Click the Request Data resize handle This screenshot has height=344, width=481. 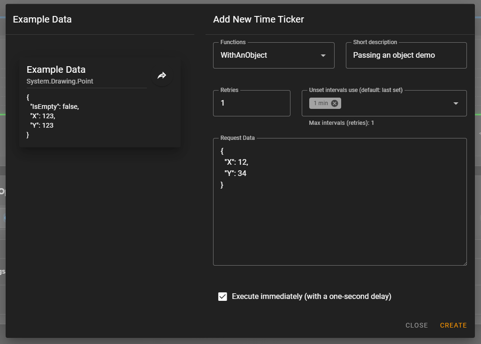[464, 262]
